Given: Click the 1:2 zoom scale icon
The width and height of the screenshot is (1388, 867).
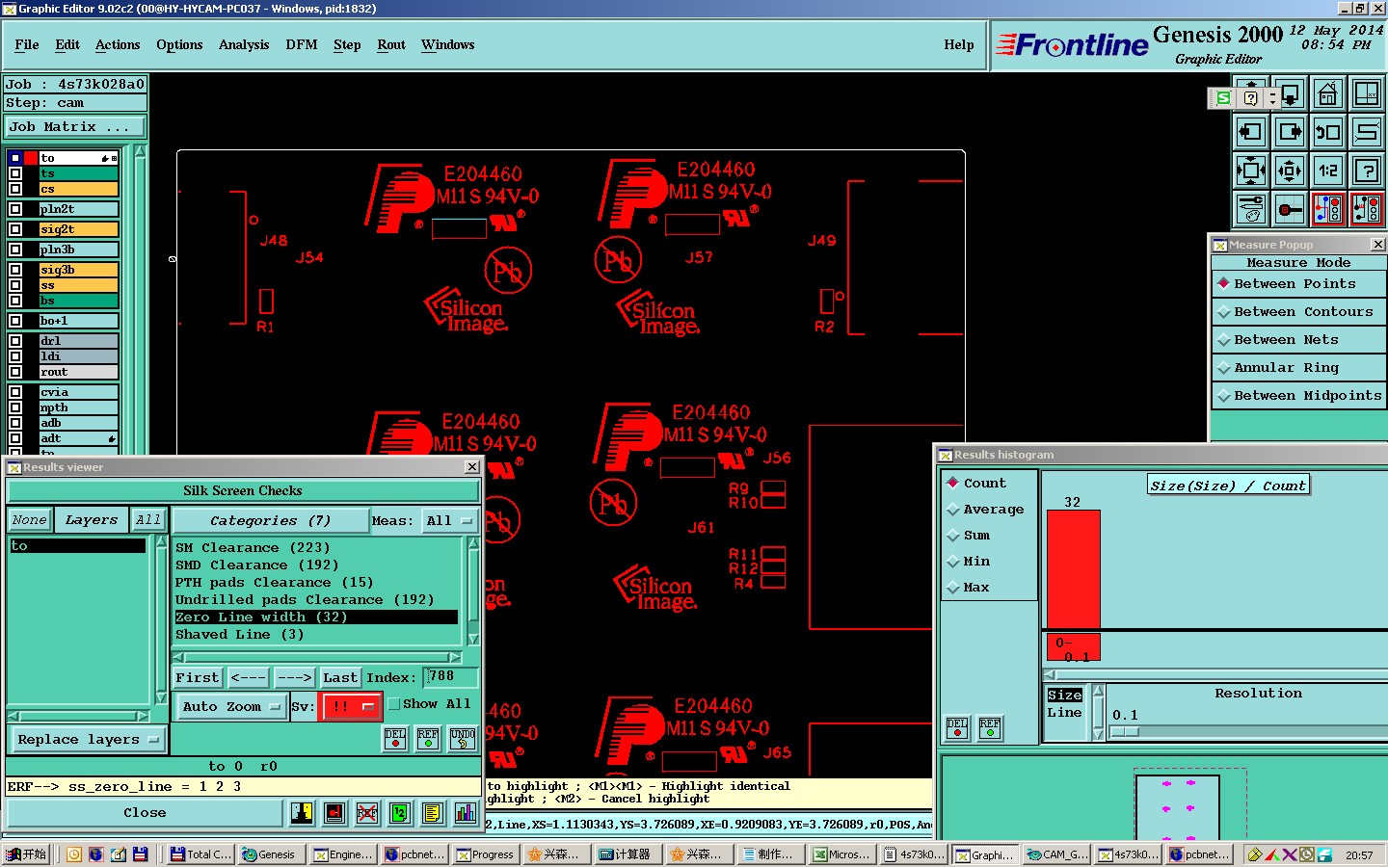Looking at the screenshot, I should point(1328,171).
